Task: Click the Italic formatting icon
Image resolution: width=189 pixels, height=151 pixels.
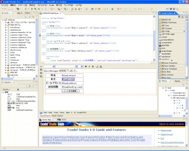Action: click(89, 66)
